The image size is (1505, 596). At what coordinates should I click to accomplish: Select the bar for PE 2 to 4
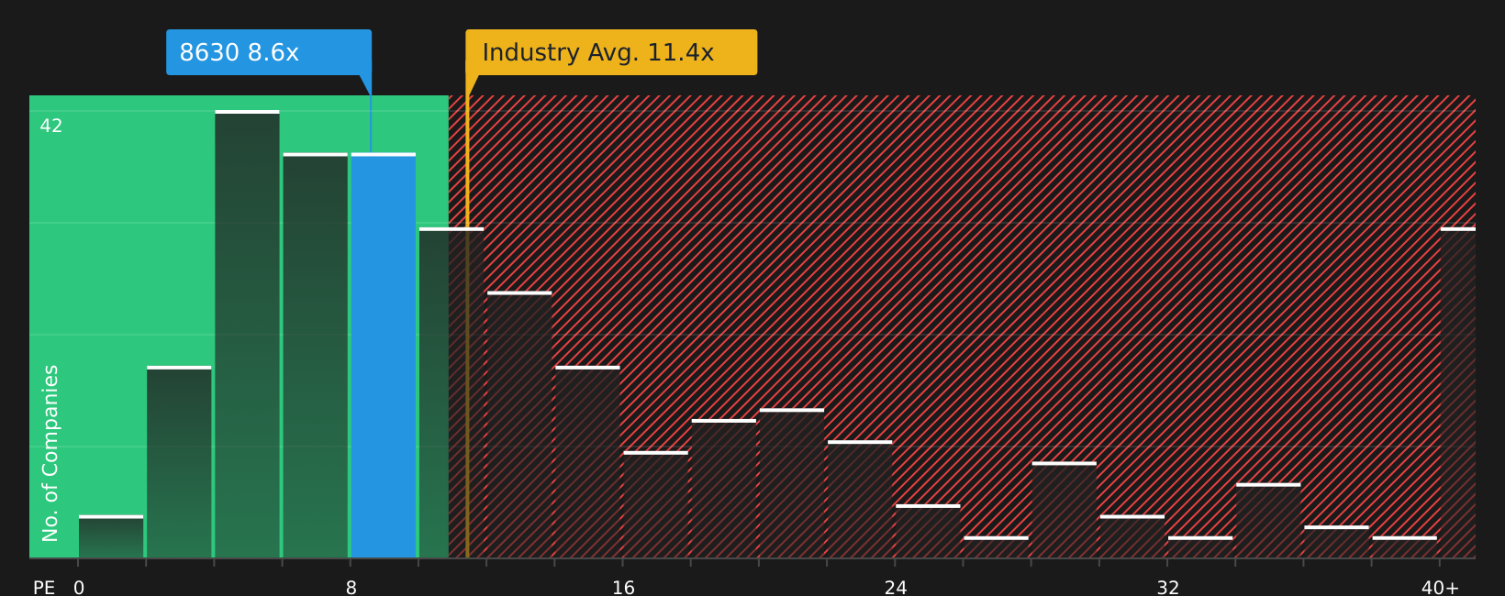pos(179,462)
